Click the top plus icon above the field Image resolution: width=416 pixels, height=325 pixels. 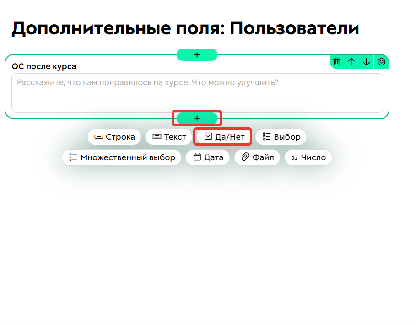[x=197, y=54]
